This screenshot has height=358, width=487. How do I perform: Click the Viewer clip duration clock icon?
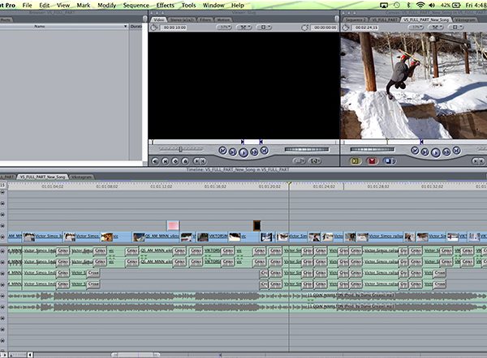click(154, 28)
